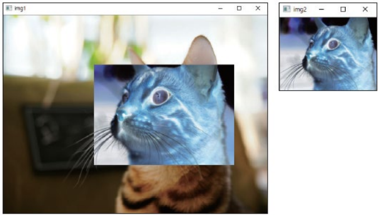Click the img2 window title bar icon
The height and width of the screenshot is (217, 382).
point(287,9)
